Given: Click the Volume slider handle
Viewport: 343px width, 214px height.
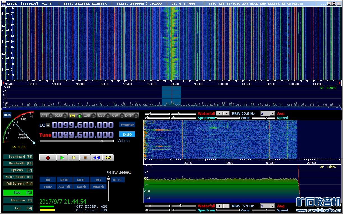Looking at the screenshot, I should pyautogui.click(x=102, y=141).
